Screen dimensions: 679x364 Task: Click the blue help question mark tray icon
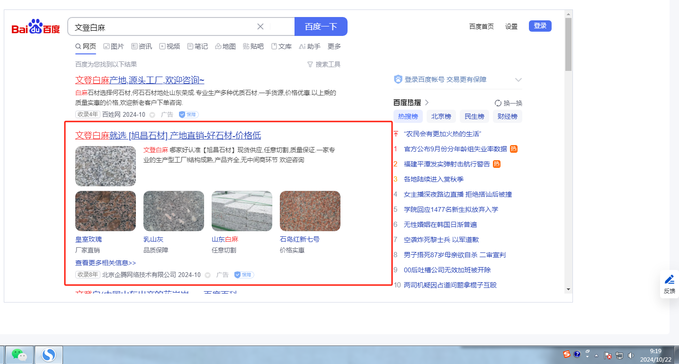(x=577, y=354)
